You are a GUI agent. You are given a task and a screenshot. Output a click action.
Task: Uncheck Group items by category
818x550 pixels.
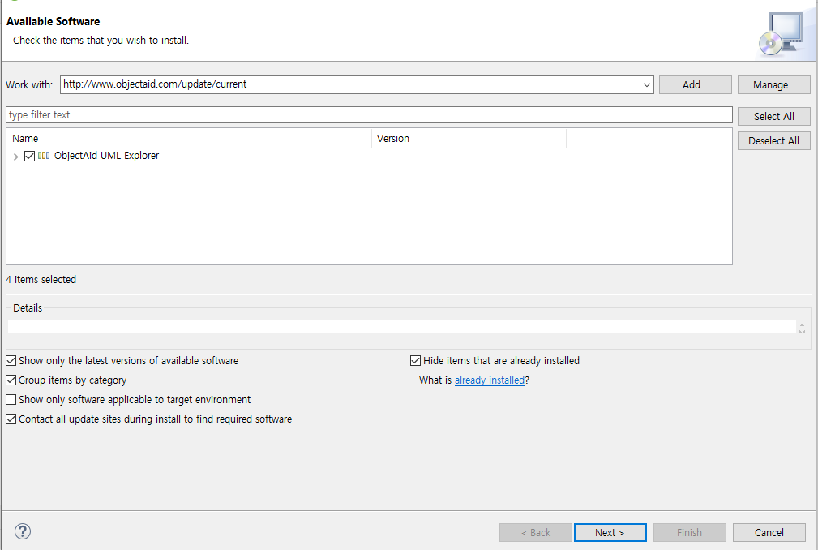pyautogui.click(x=11, y=380)
